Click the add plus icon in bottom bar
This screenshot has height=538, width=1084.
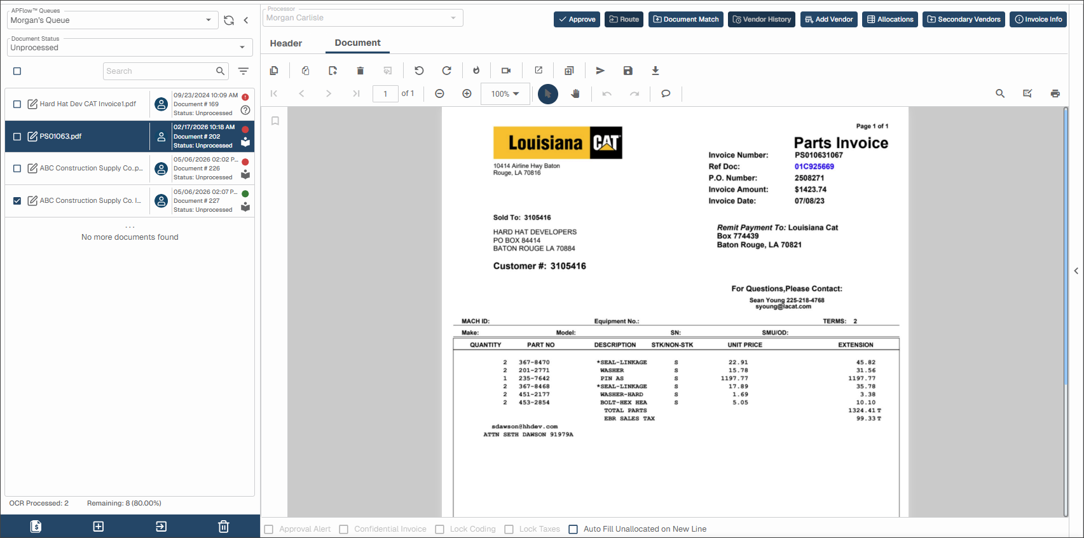[x=99, y=527]
